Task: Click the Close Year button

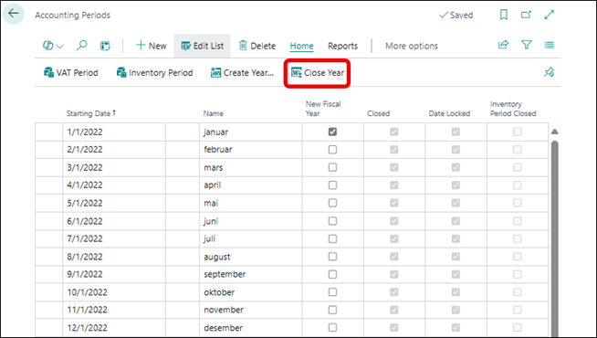Action: 317,72
